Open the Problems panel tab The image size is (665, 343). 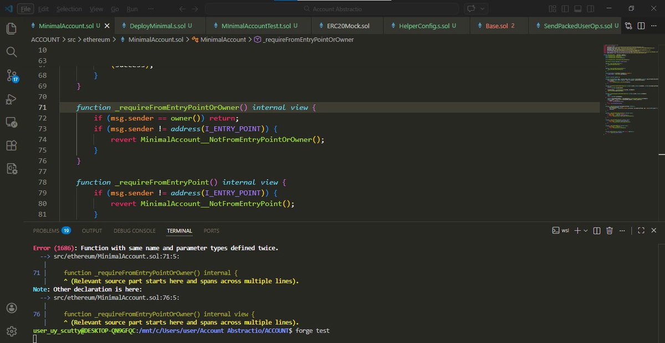point(52,231)
